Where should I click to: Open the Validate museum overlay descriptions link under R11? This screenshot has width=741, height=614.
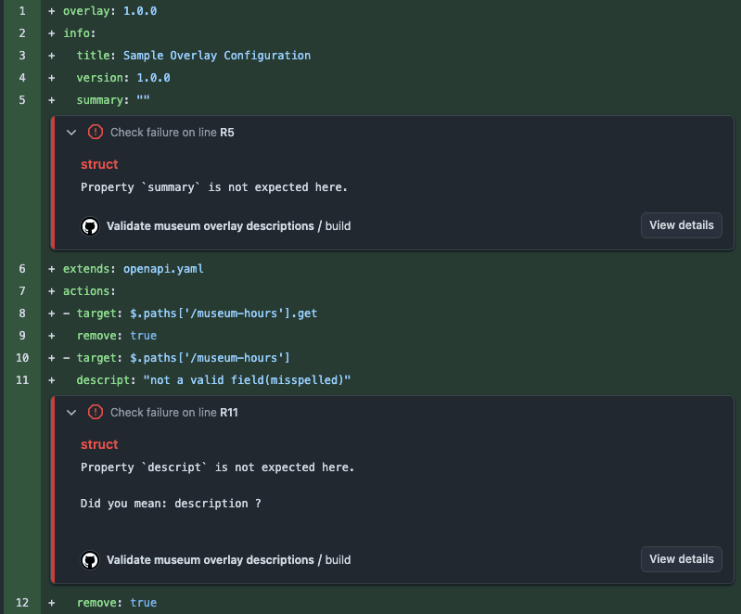[x=211, y=560]
